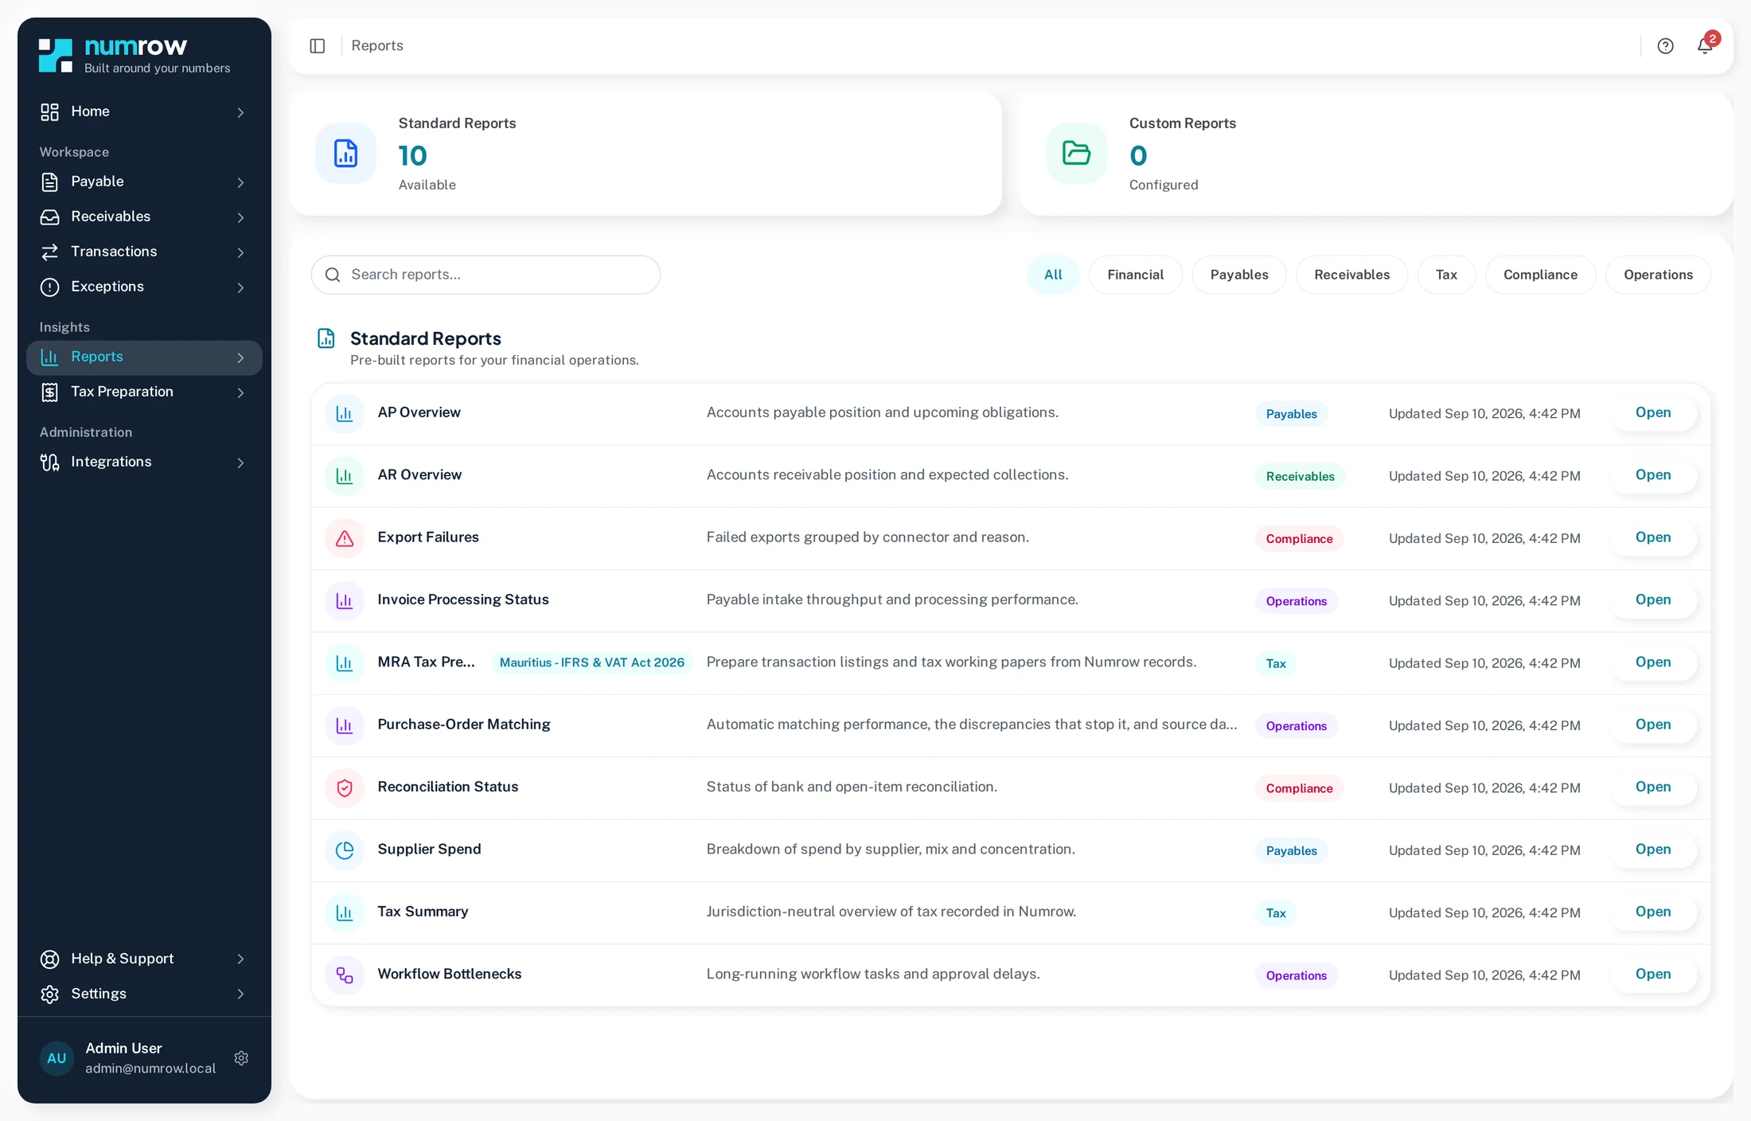This screenshot has height=1121, width=1751.
Task: Expand the Integrations chevron
Action: (x=240, y=463)
